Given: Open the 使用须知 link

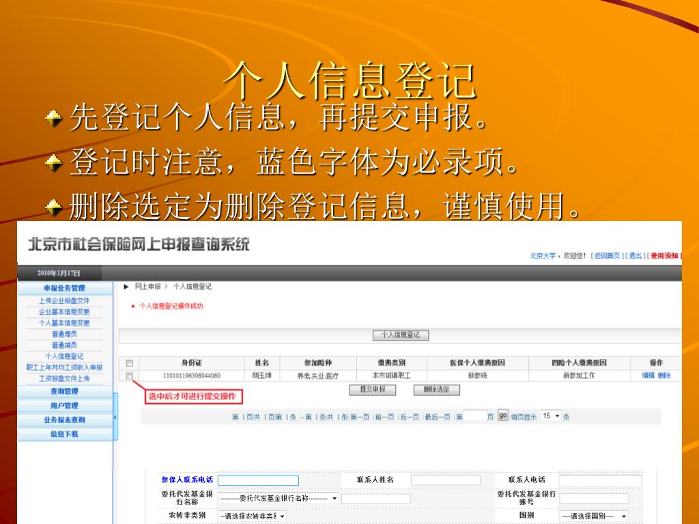Looking at the screenshot, I should coord(664,256).
